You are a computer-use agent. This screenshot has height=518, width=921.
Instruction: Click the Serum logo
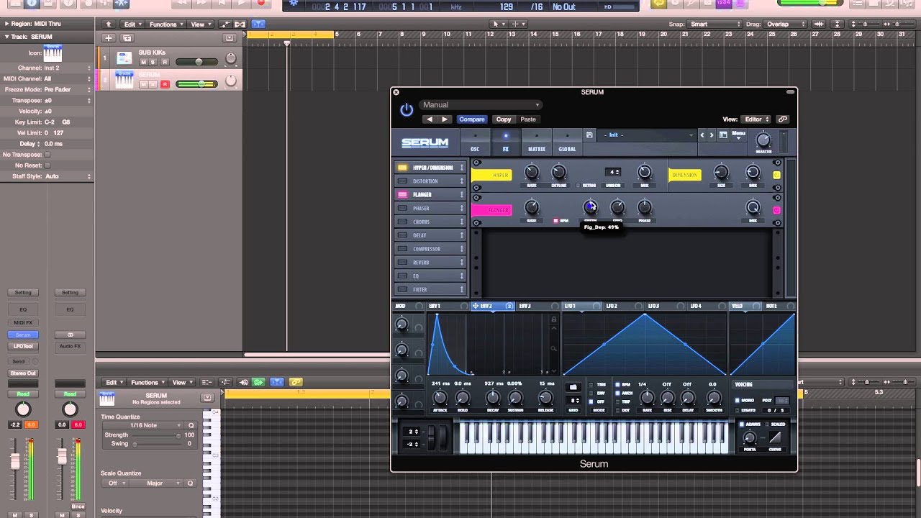pos(425,142)
